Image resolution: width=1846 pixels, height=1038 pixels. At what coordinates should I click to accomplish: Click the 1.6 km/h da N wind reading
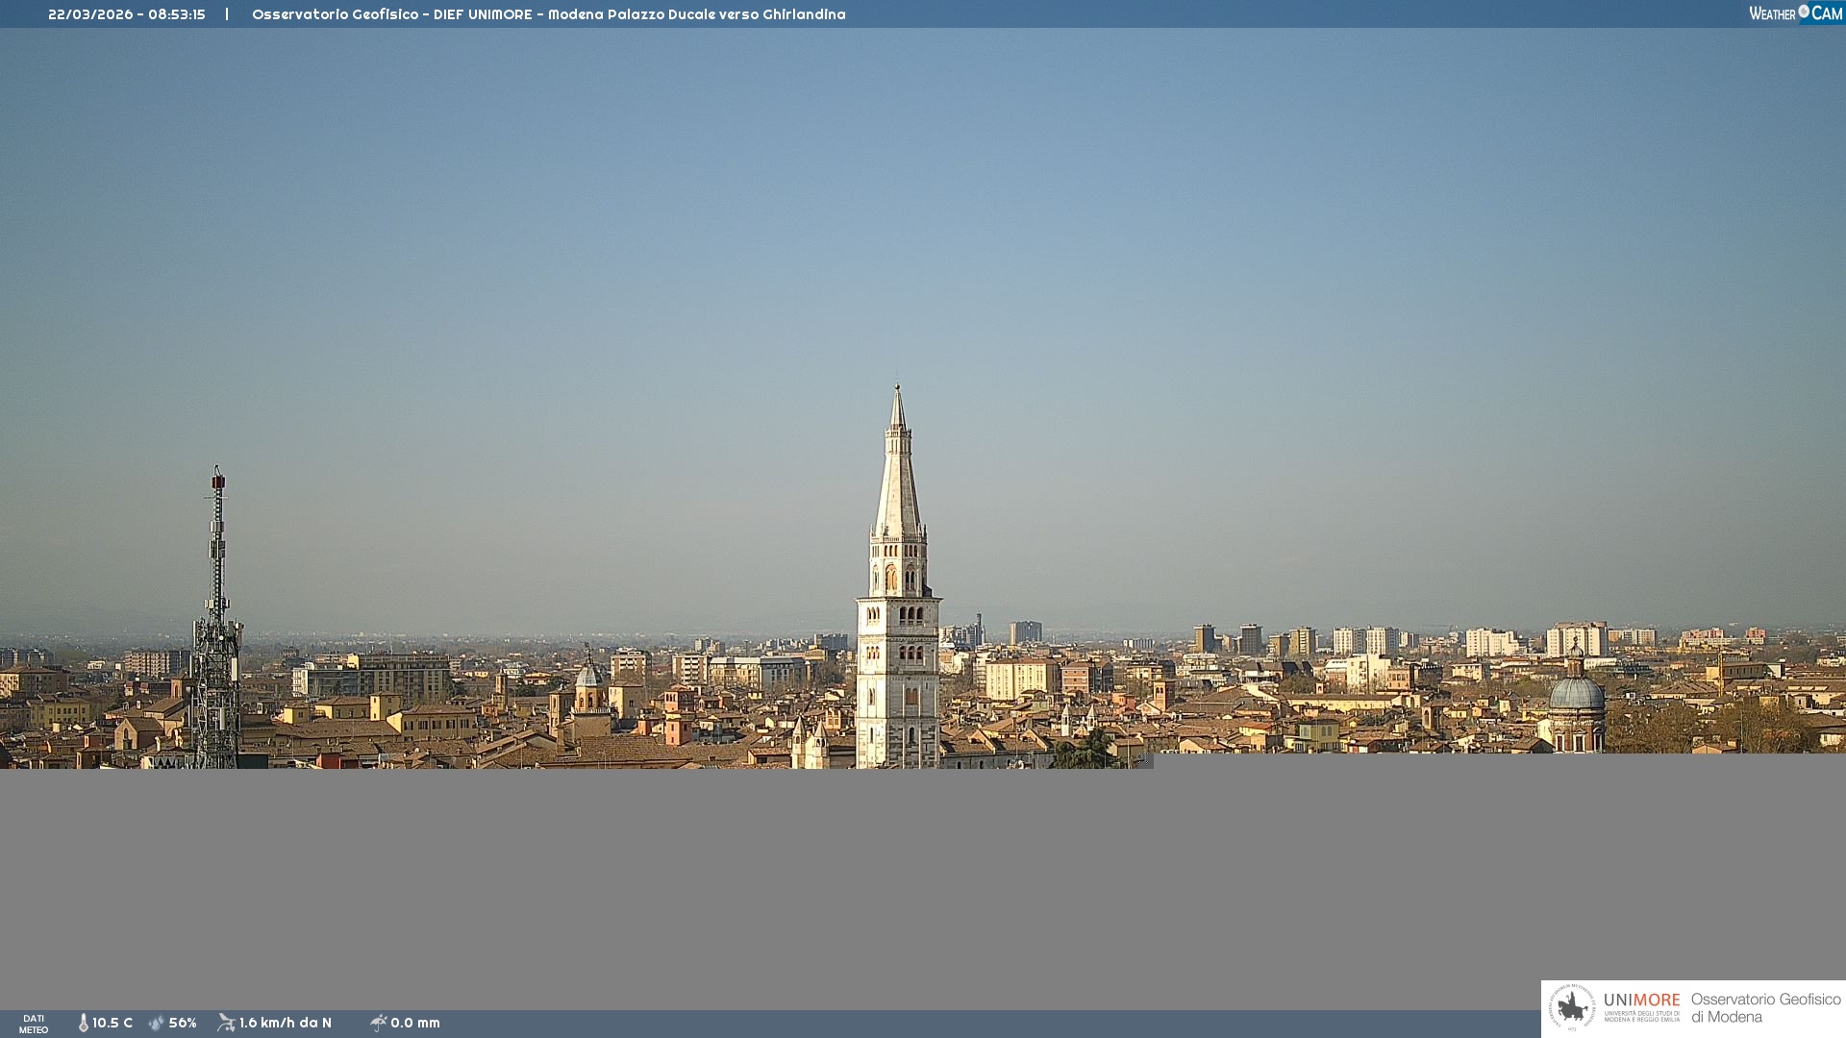point(286,1024)
